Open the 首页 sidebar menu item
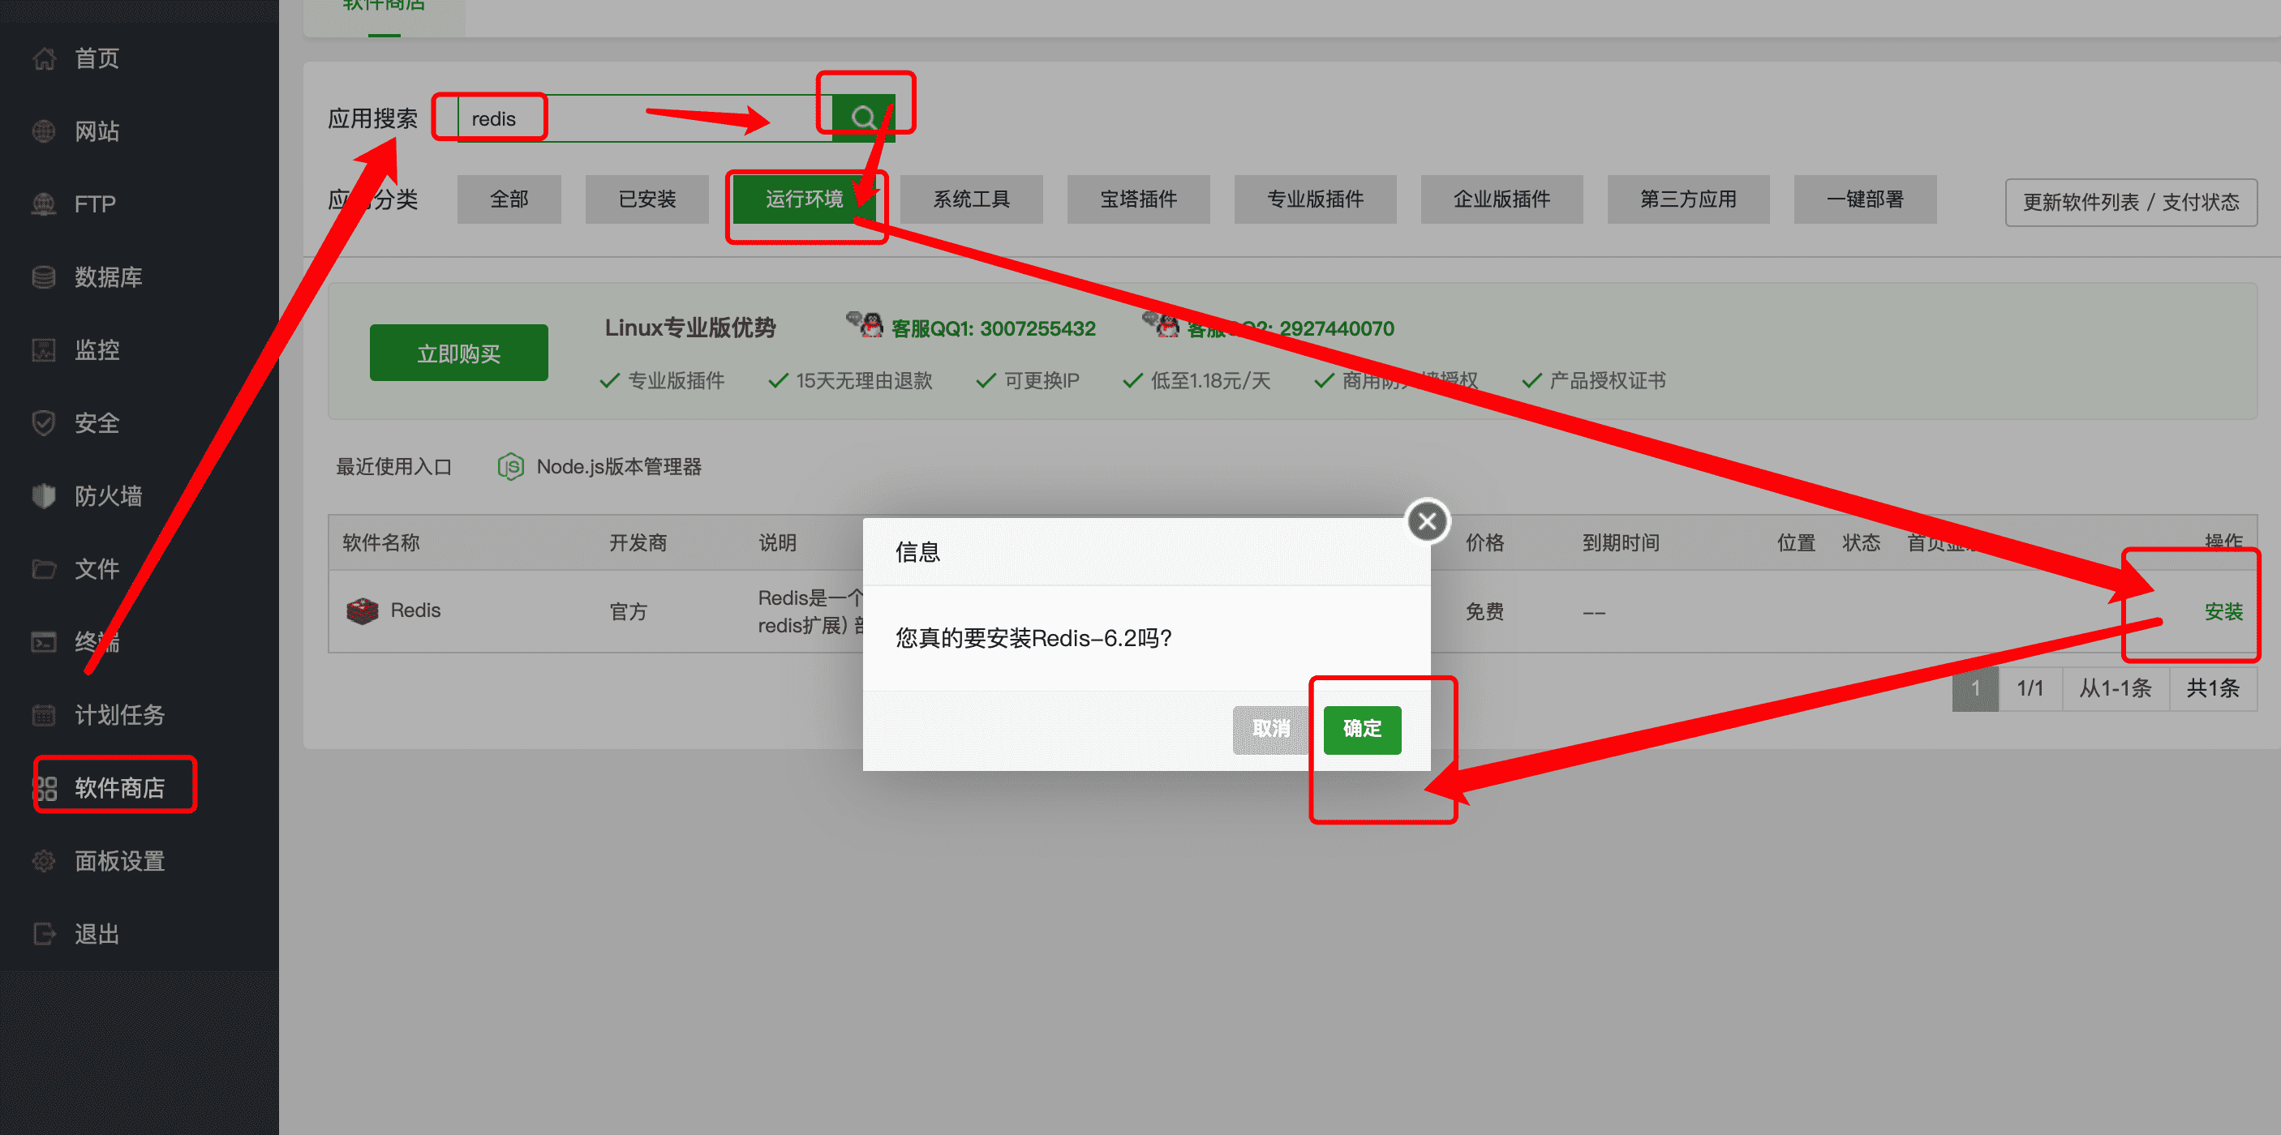This screenshot has height=1135, width=2281. pos(97,59)
